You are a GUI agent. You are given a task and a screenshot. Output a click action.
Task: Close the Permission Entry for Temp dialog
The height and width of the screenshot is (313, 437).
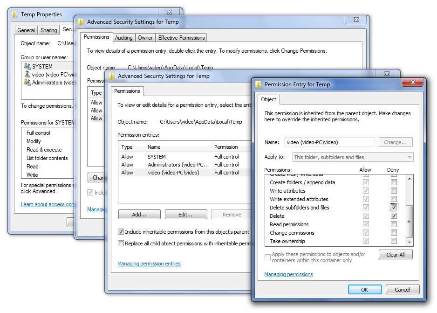point(413,82)
